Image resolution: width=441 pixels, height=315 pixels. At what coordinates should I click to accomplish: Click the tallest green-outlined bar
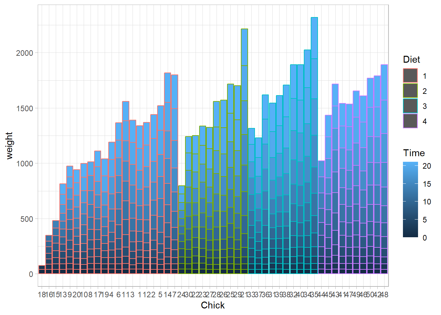244,151
